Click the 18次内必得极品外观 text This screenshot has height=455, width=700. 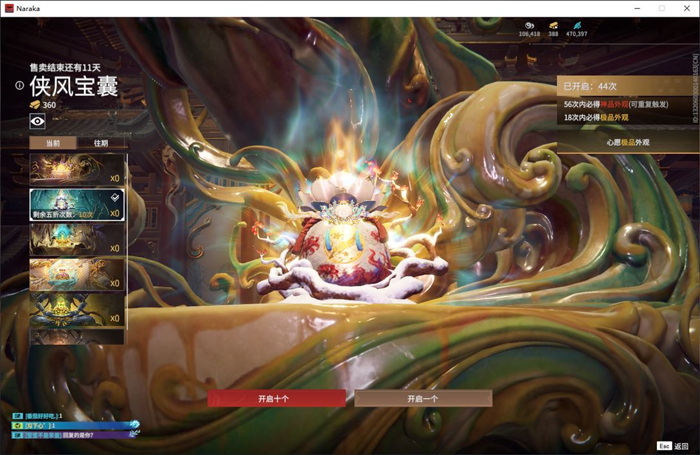[596, 117]
